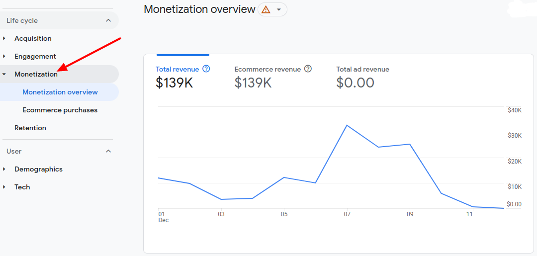Click the Monetization menu label
Screen dimensions: 537x256
36,74
